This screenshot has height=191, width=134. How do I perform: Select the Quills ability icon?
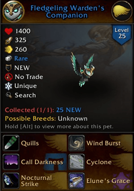coord(11,143)
